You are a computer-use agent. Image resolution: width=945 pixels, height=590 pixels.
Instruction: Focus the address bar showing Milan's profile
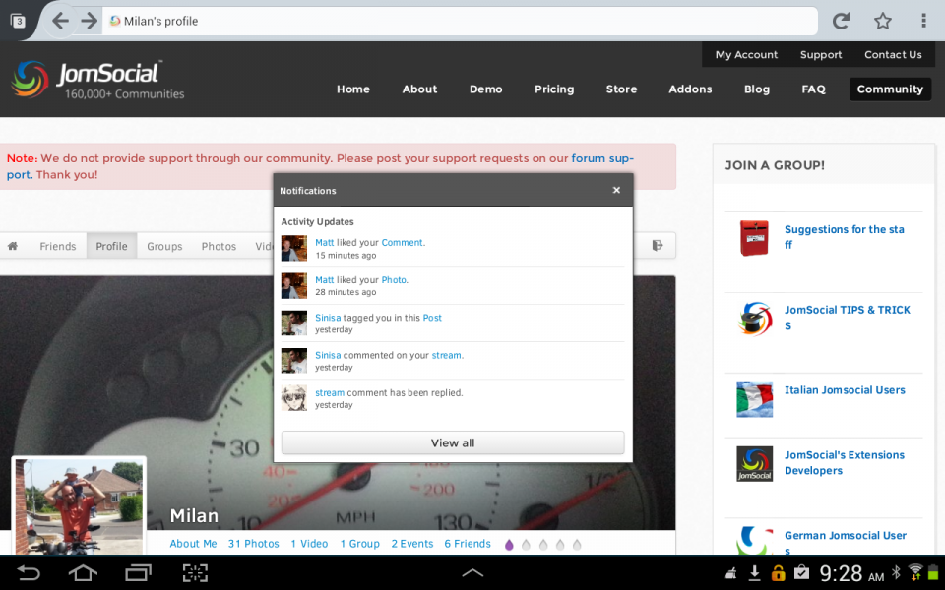(460, 21)
